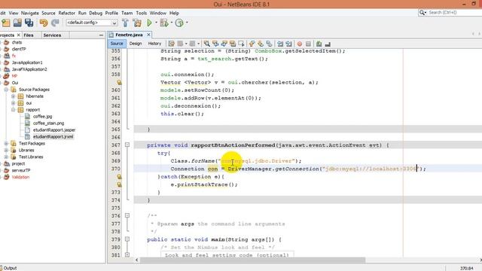Click the New Project icon in main toolbar
Viewport: 482px width, 271px height.
point(6,23)
